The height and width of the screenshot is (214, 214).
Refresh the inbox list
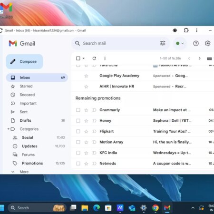pyautogui.click(x=94, y=58)
